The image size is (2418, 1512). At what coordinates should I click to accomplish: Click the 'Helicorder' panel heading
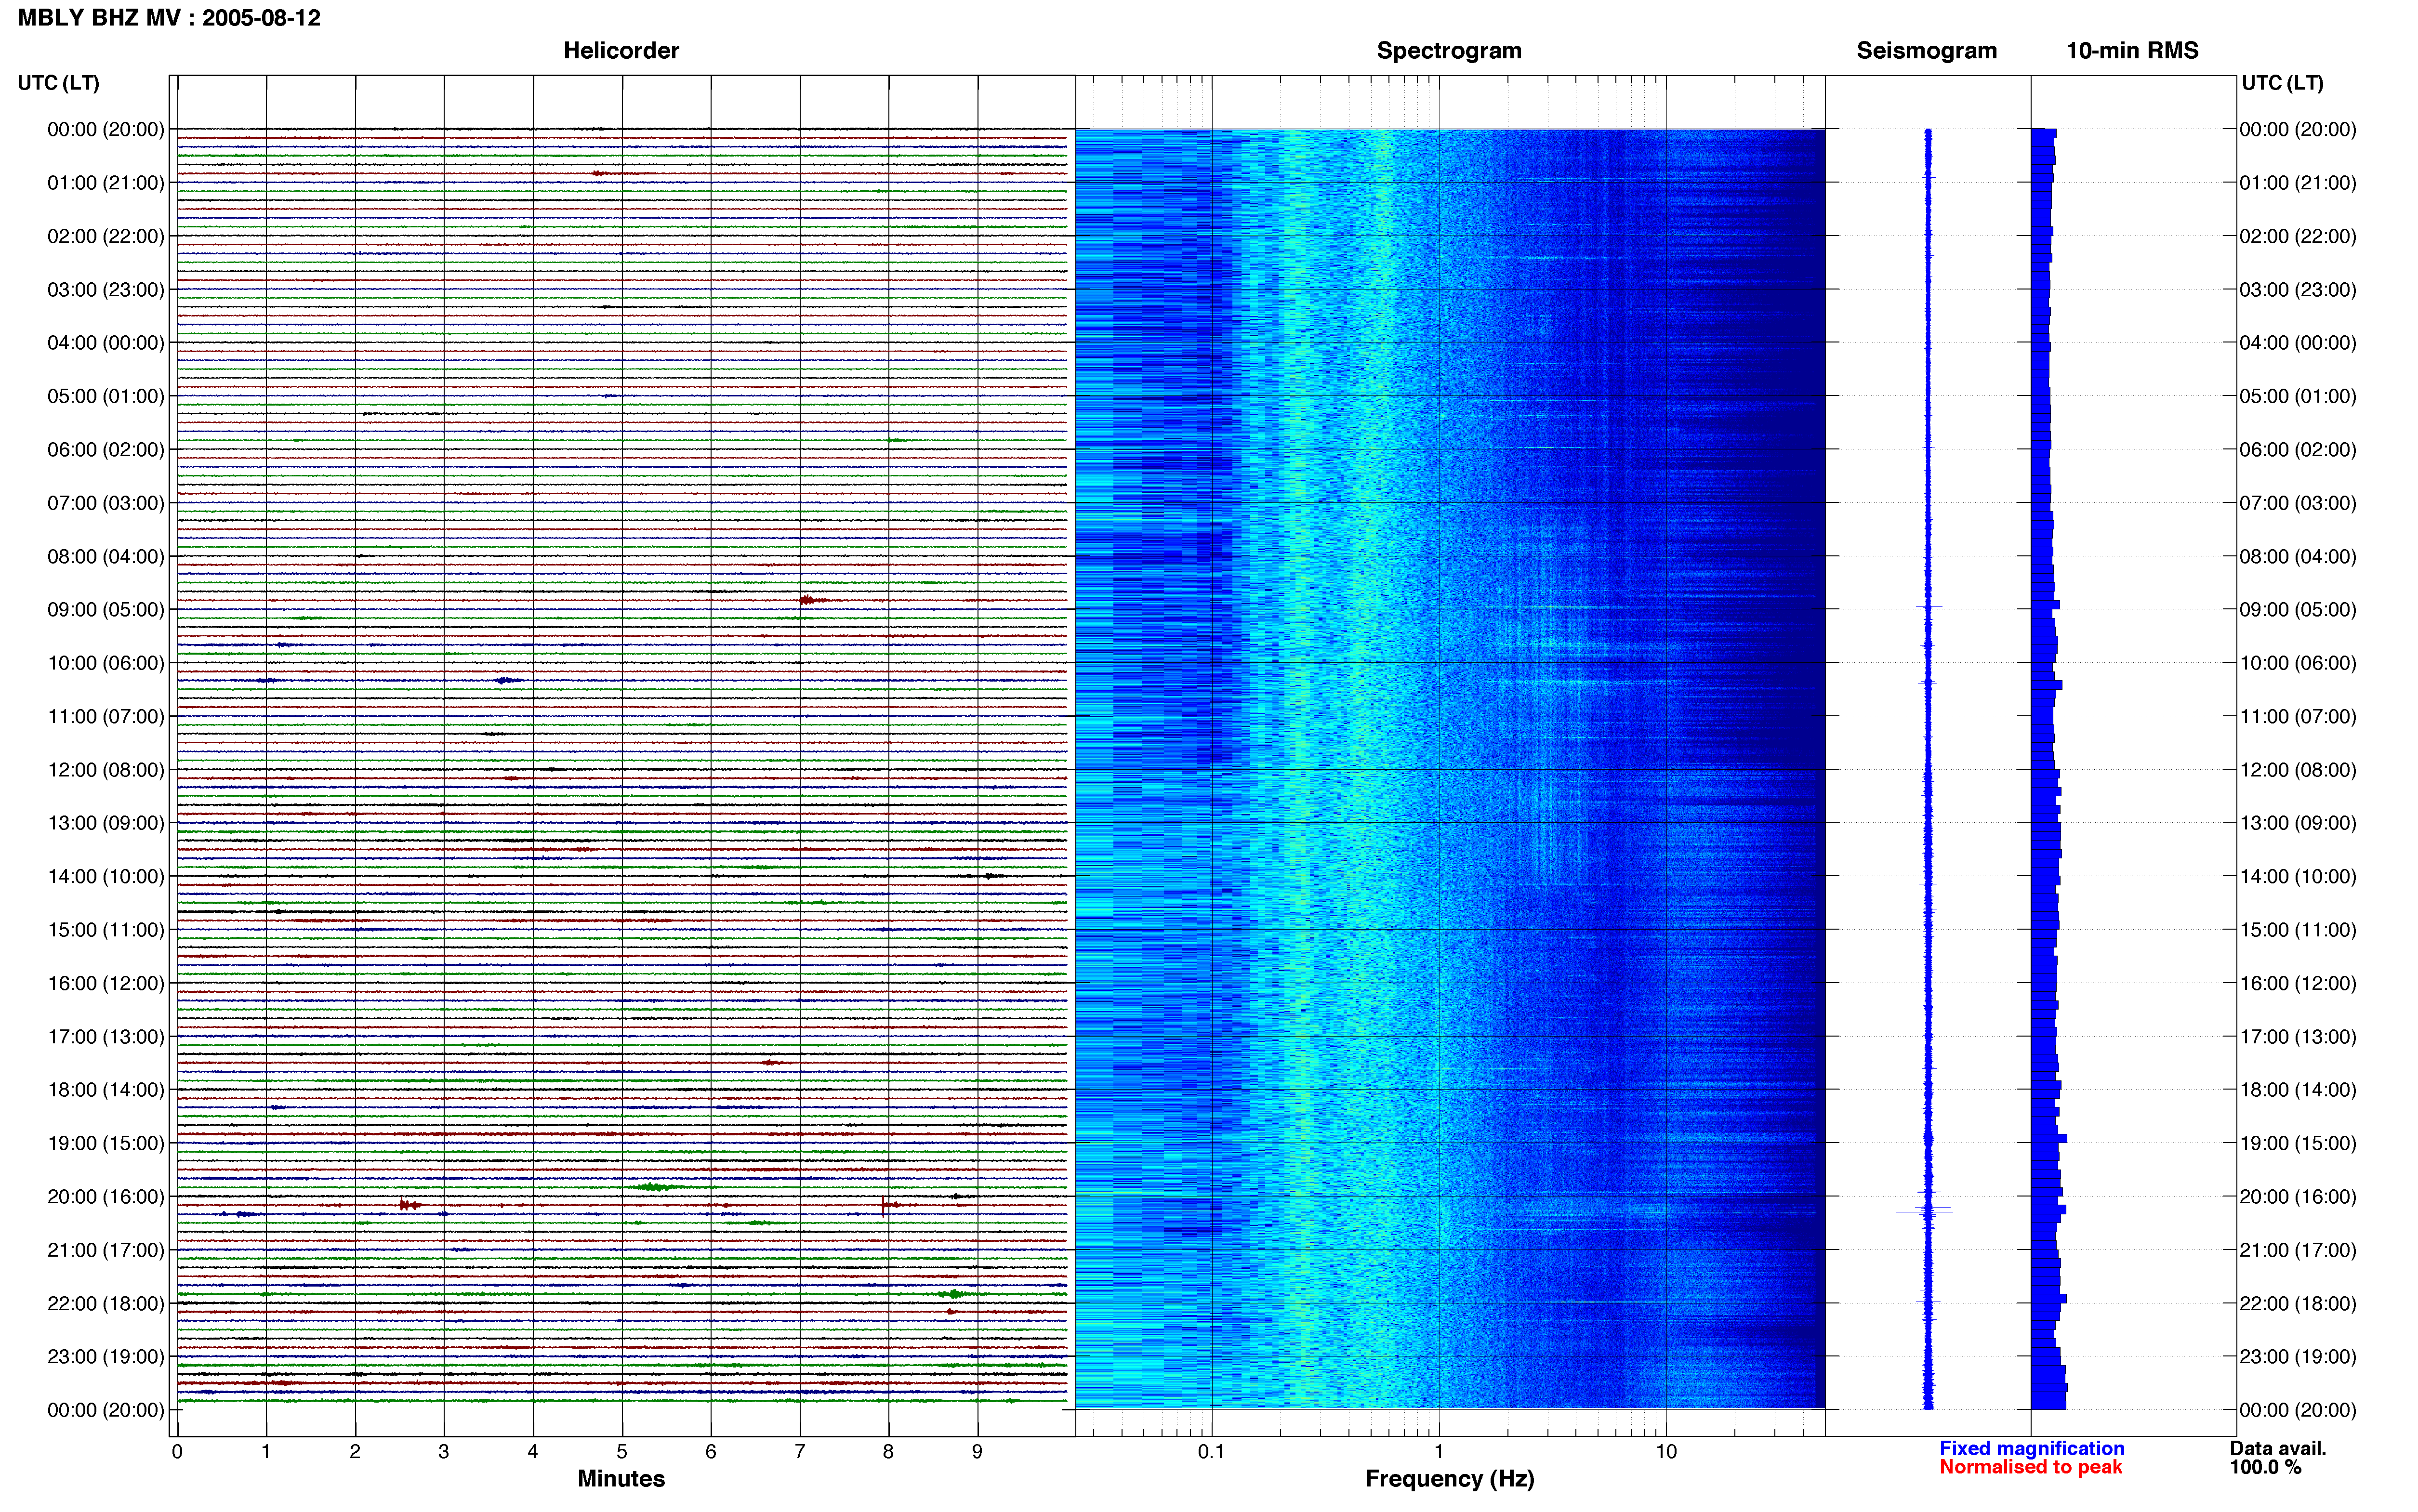(621, 50)
